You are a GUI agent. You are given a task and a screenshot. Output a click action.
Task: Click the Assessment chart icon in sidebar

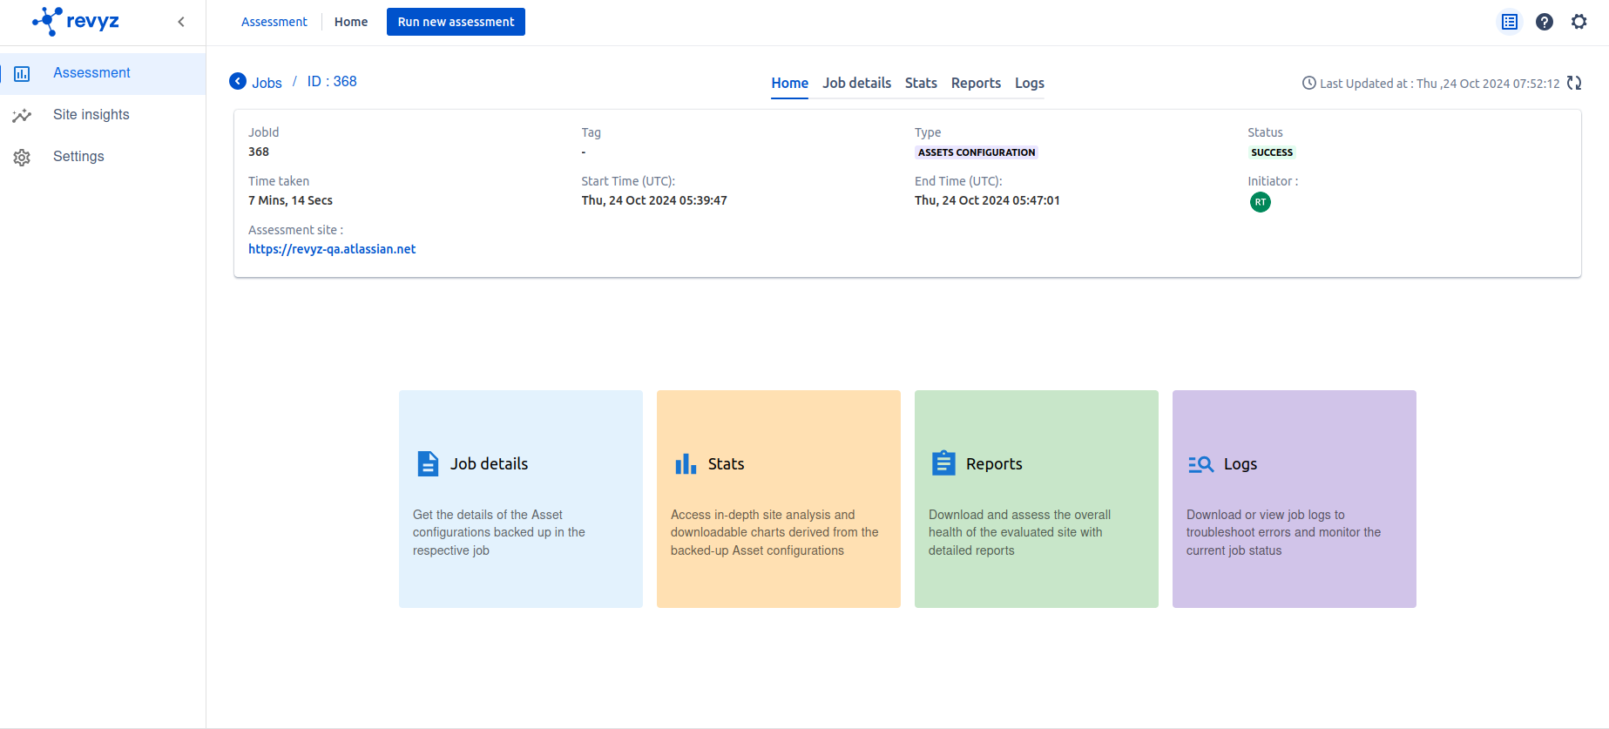[x=22, y=74]
